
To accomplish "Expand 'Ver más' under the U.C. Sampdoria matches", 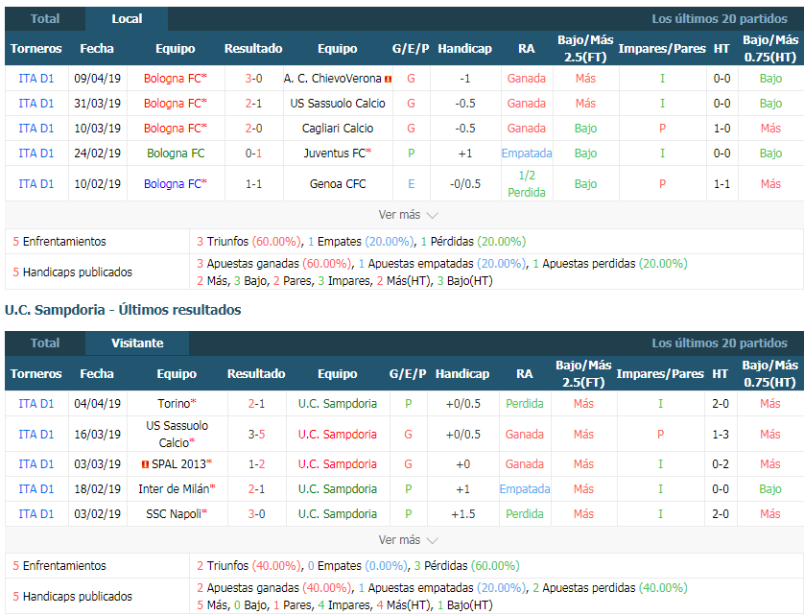I will click(x=408, y=540).
